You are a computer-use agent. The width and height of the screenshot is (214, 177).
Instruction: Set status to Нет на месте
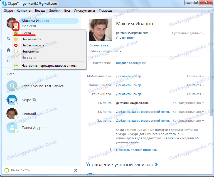pyautogui.click(x=49, y=39)
